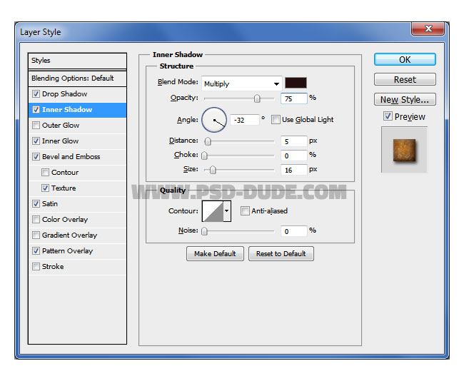Image resolution: width=464 pixels, height=381 pixels.
Task: Uncheck the Preview checkbox
Action: 388,116
